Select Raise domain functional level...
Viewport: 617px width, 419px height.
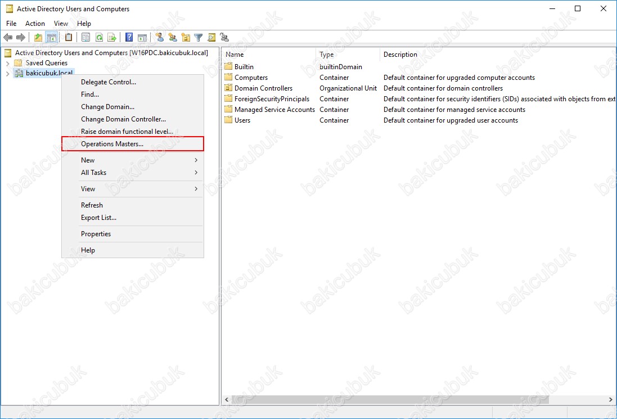point(133,132)
